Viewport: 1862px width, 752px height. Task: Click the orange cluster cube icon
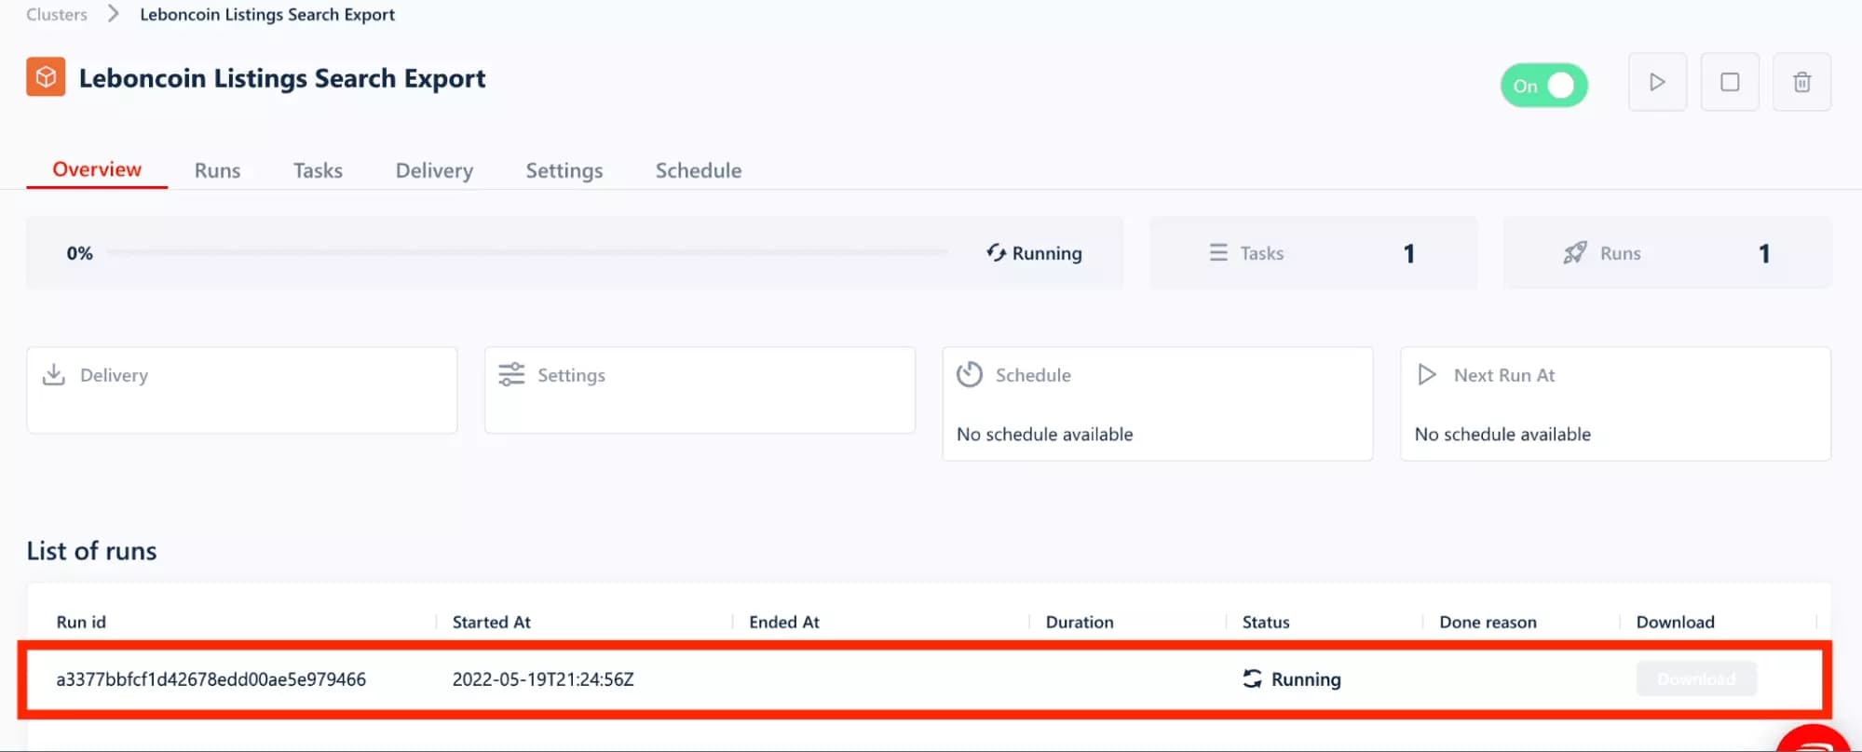coord(46,77)
